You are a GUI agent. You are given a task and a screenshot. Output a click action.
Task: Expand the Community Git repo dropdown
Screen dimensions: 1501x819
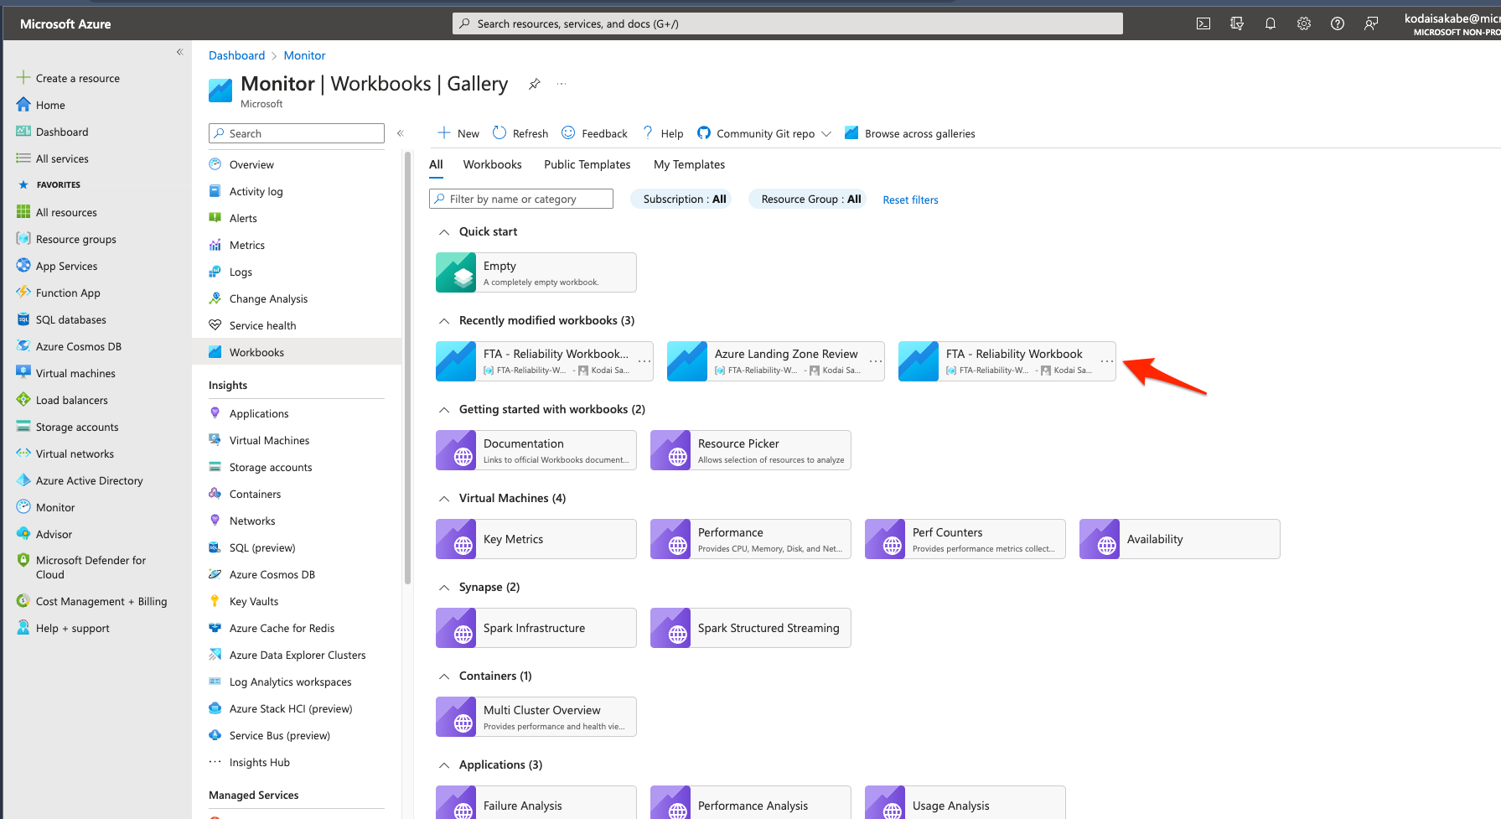coord(826,132)
